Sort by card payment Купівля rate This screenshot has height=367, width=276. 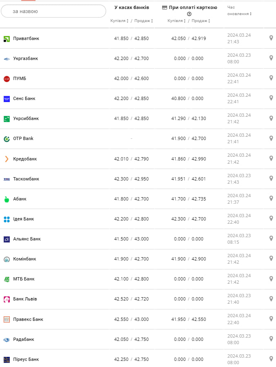[x=176, y=21]
